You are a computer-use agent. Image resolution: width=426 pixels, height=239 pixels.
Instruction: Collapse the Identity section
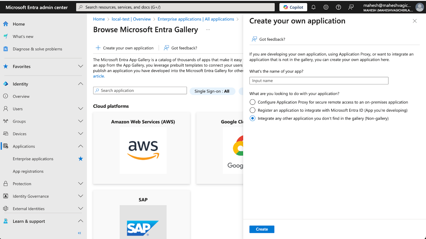coord(81,84)
